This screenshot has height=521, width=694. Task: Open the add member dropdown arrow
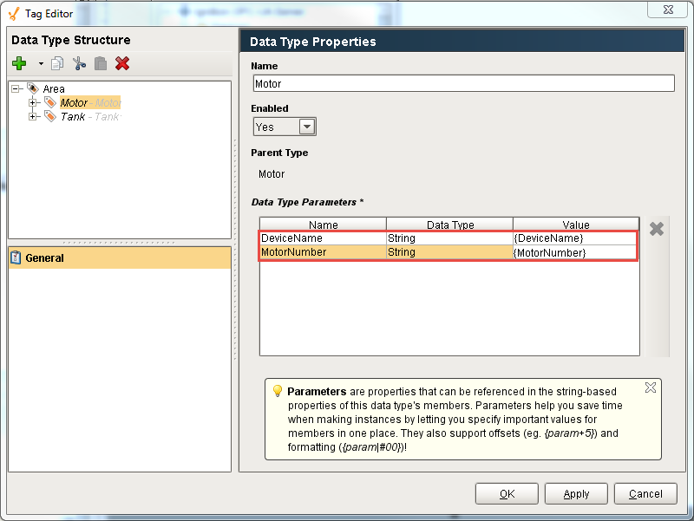(x=40, y=64)
